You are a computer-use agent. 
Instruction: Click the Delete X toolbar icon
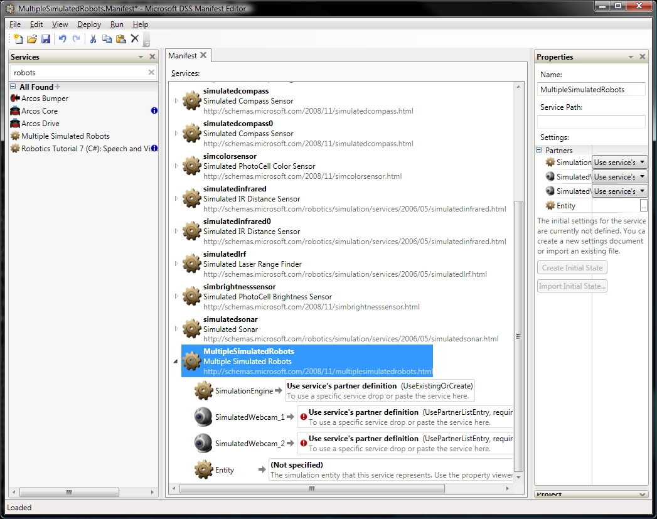click(x=135, y=38)
